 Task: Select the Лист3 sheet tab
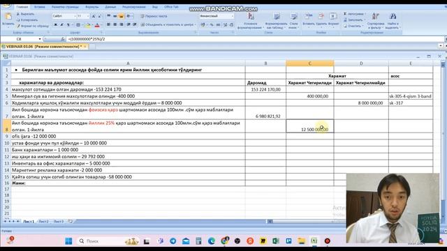point(59,222)
